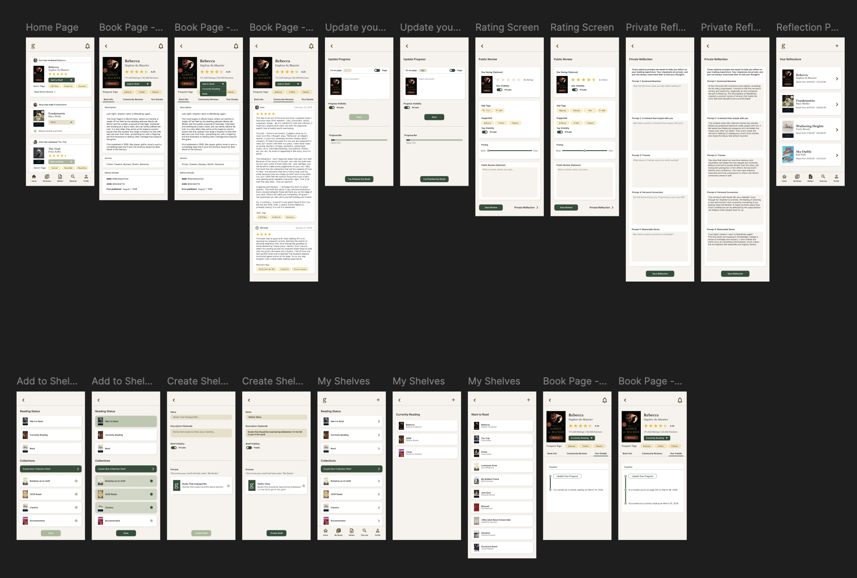The image size is (857, 578).
Task: Click the plus icon on the My Shelves screen
Action: pos(379,399)
